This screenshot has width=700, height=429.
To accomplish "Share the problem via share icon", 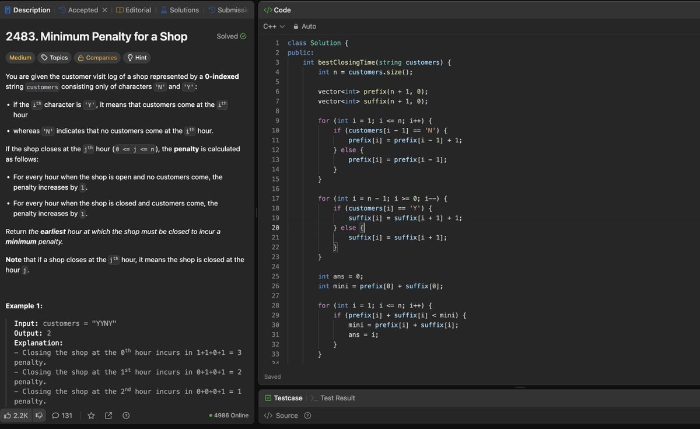I will pyautogui.click(x=108, y=416).
